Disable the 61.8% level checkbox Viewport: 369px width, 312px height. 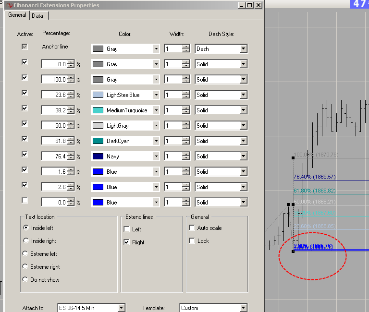[25, 139]
